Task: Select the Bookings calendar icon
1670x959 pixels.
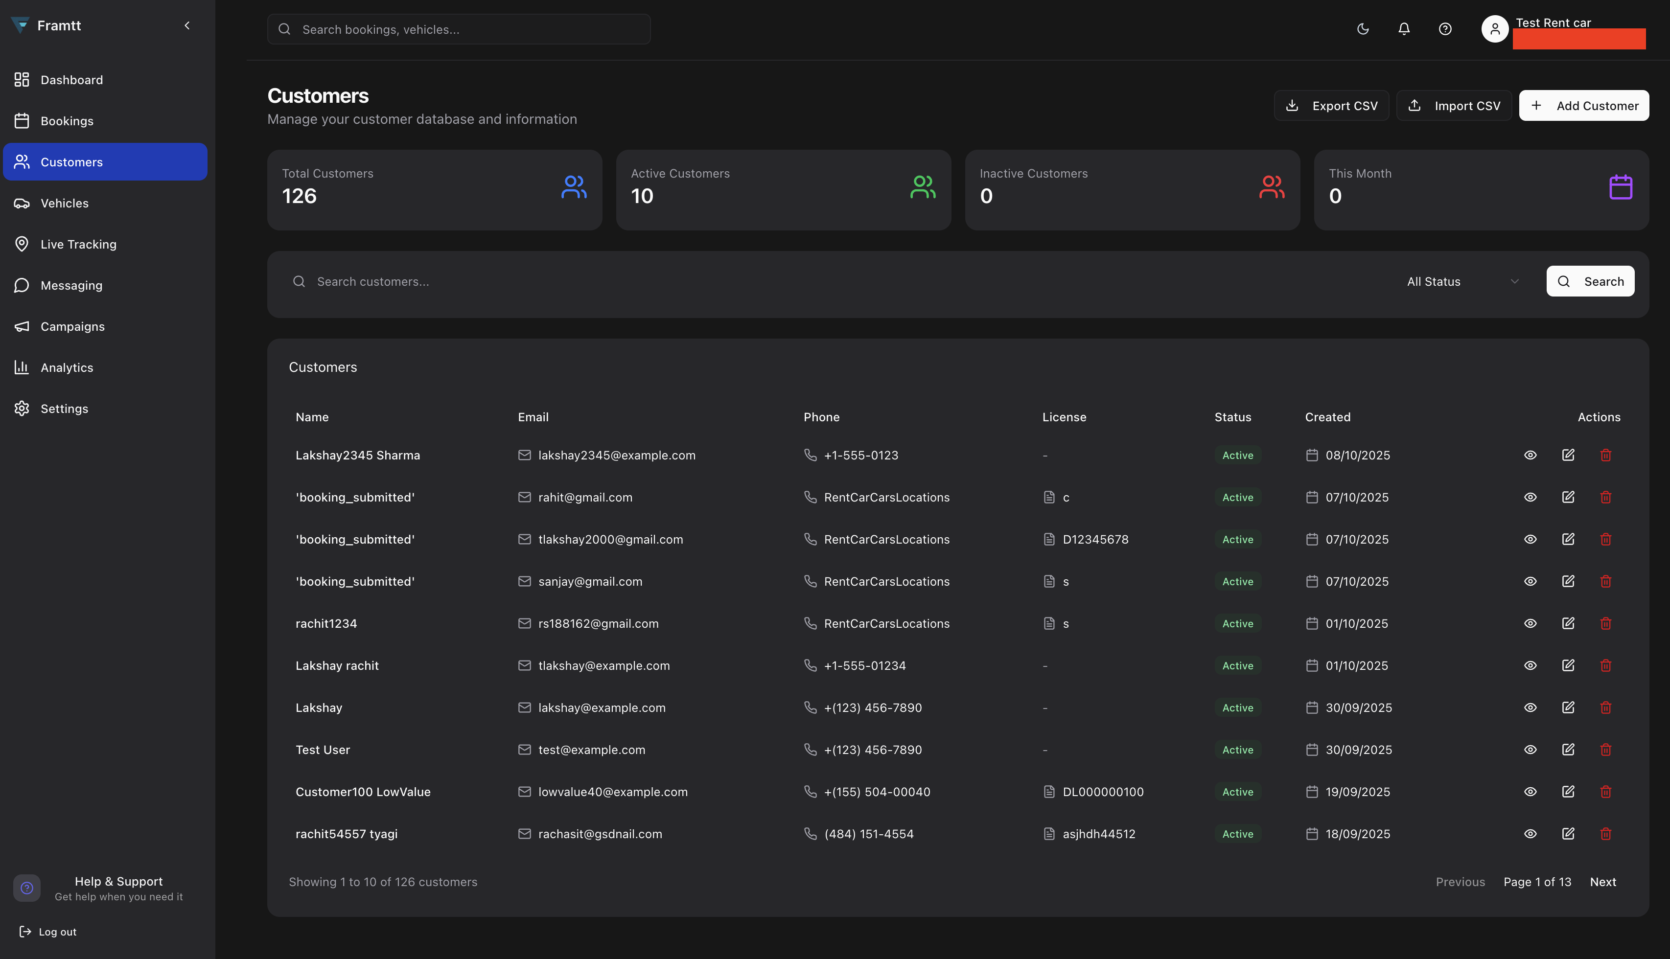Action: (x=21, y=120)
